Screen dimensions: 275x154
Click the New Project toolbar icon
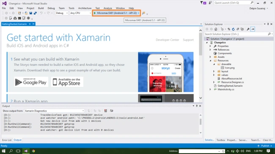click(19, 13)
